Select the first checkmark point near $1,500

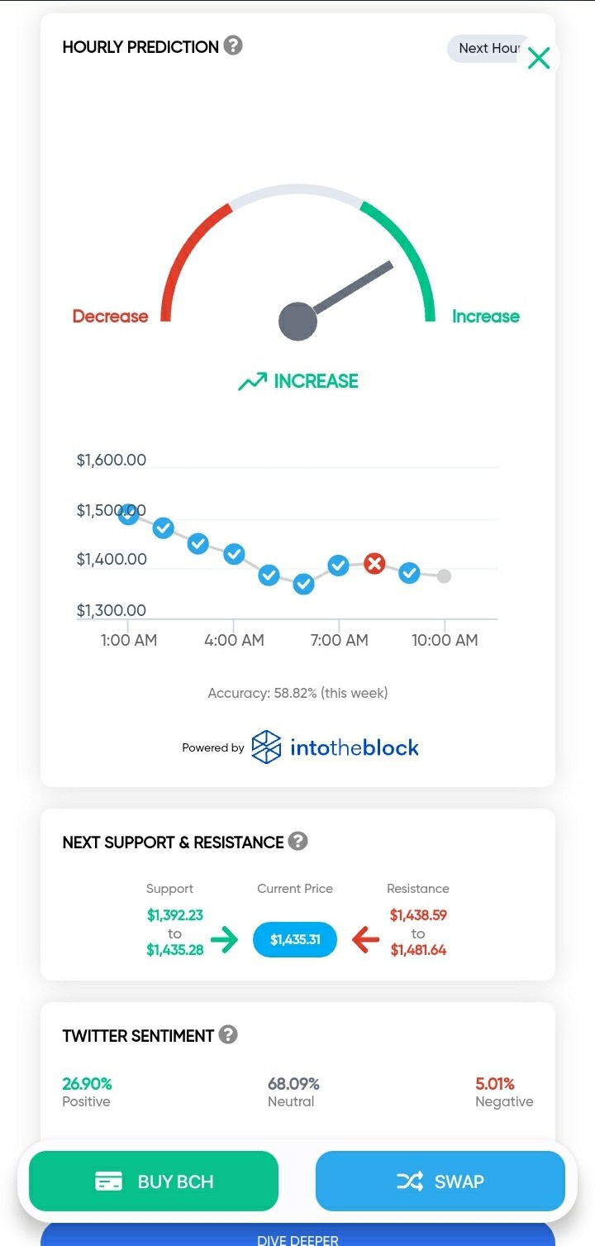[x=128, y=514]
